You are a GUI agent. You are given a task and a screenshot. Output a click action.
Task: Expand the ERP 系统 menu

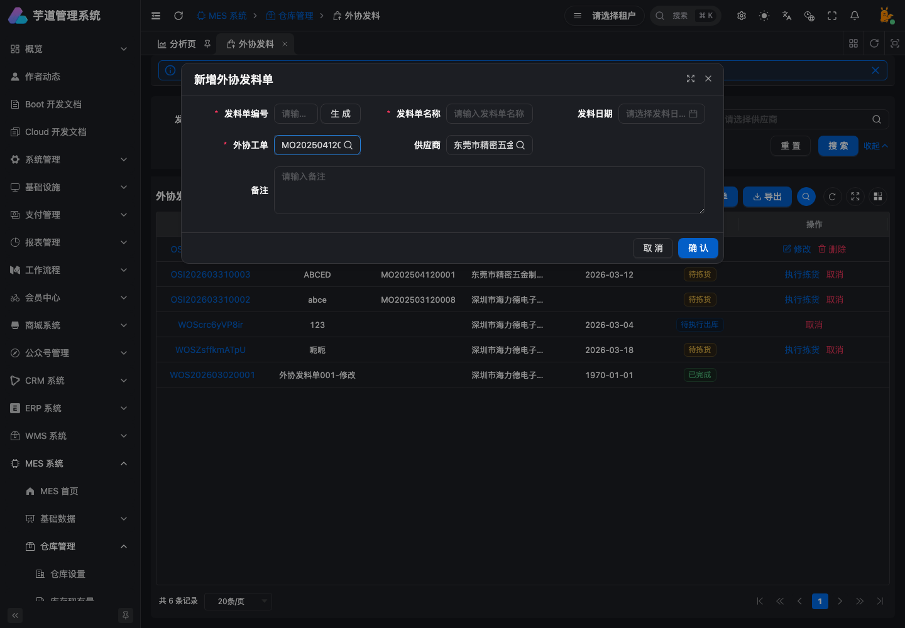tap(70, 408)
